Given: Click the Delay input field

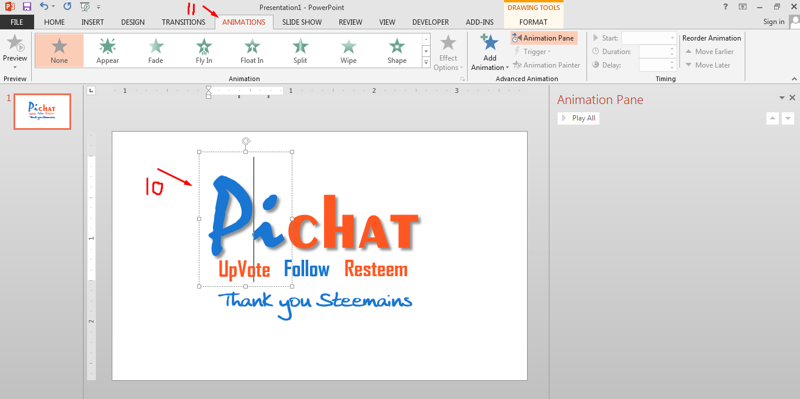Looking at the screenshot, I should tap(654, 65).
